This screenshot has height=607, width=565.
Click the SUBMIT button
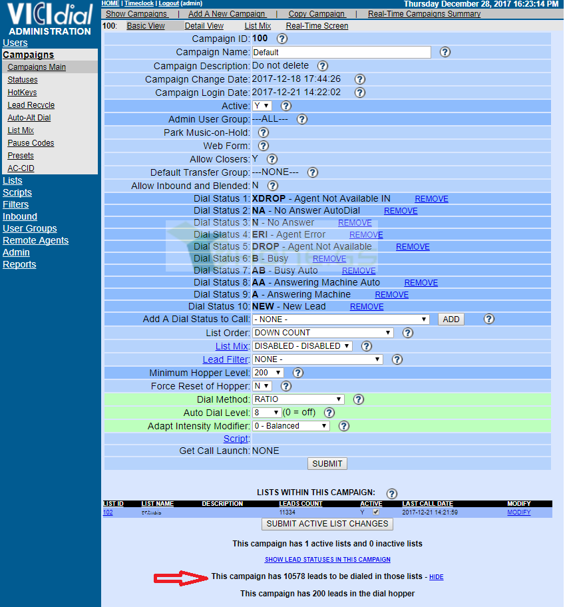327,464
